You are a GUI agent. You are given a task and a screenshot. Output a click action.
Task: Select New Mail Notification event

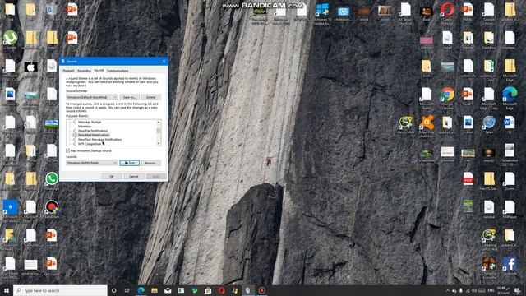pyautogui.click(x=93, y=135)
